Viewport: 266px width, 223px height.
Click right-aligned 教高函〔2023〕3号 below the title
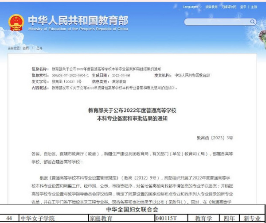pyautogui.click(x=215, y=138)
